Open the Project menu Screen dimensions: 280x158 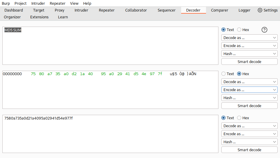[x=20, y=3]
